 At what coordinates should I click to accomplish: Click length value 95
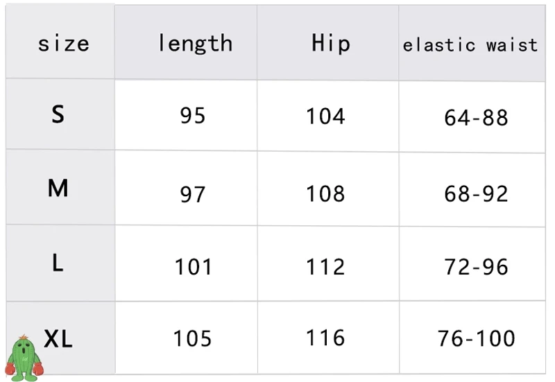192,115
